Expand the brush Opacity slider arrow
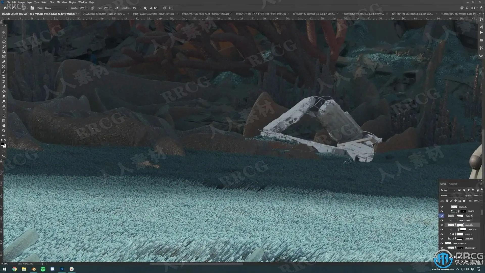This screenshot has width=485, height=273. click(x=87, y=8)
